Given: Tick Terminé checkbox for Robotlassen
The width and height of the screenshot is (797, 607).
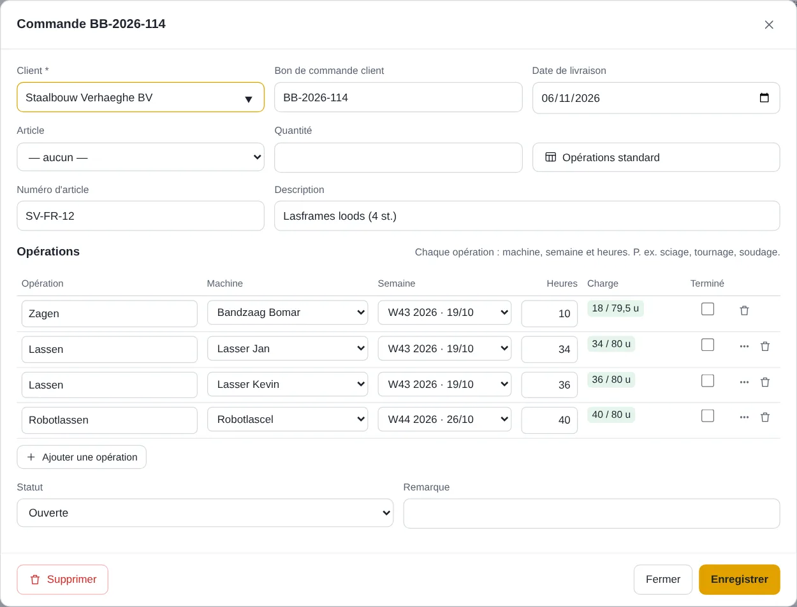Looking at the screenshot, I should click(708, 416).
